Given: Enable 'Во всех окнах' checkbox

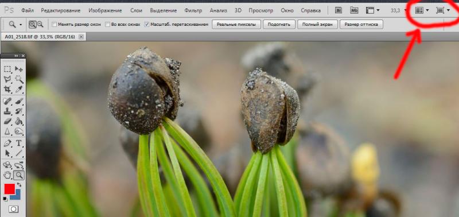Looking at the screenshot, I should pos(107,25).
